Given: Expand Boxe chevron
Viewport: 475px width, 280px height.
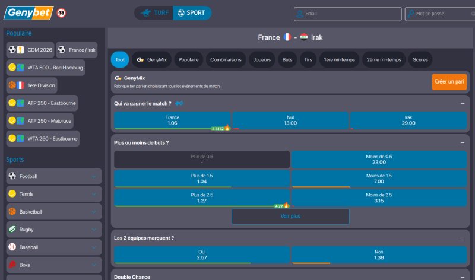Looking at the screenshot, I should click(x=94, y=265).
